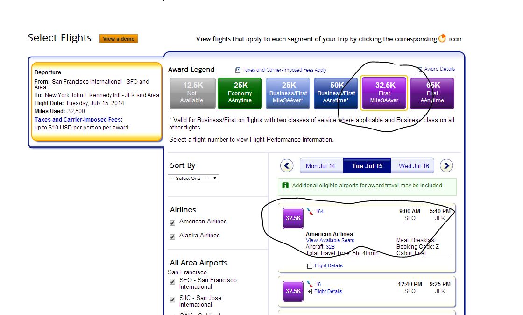Open the Sort By dropdown
The height and width of the screenshot is (315, 523).
coord(193,178)
